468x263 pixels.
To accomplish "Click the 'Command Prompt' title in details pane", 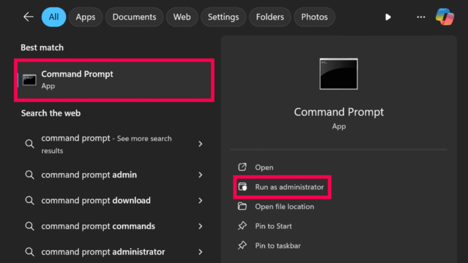I will tap(339, 112).
